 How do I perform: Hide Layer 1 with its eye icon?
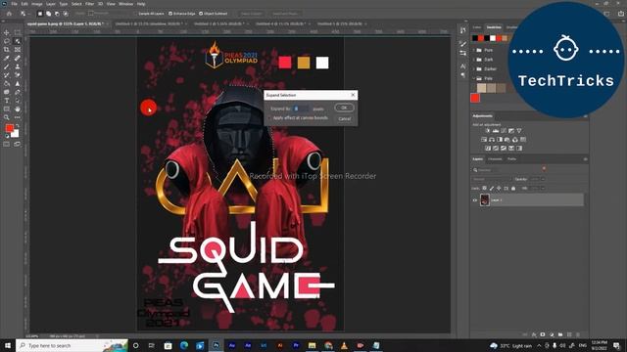click(x=475, y=200)
